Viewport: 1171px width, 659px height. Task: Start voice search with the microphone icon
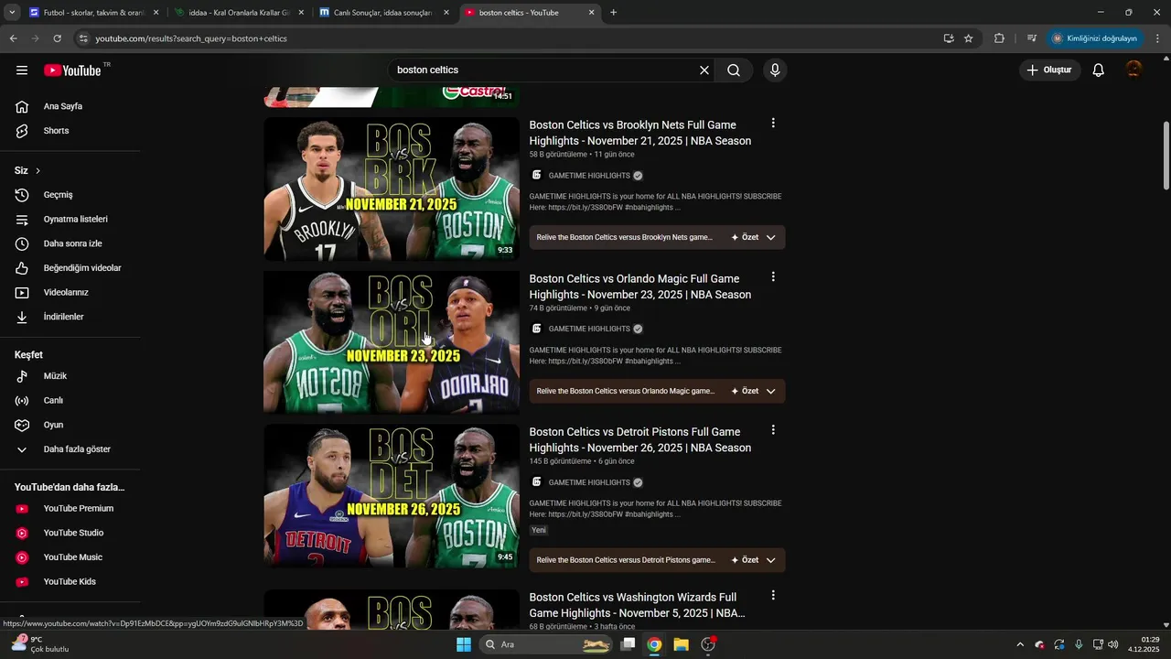tap(775, 70)
